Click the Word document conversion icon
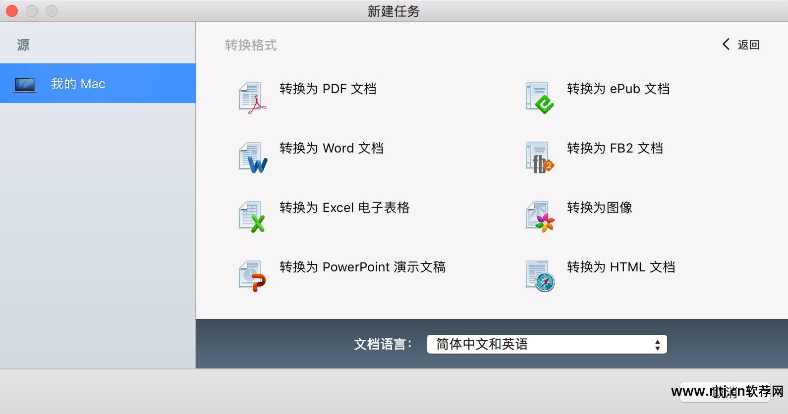 253,157
